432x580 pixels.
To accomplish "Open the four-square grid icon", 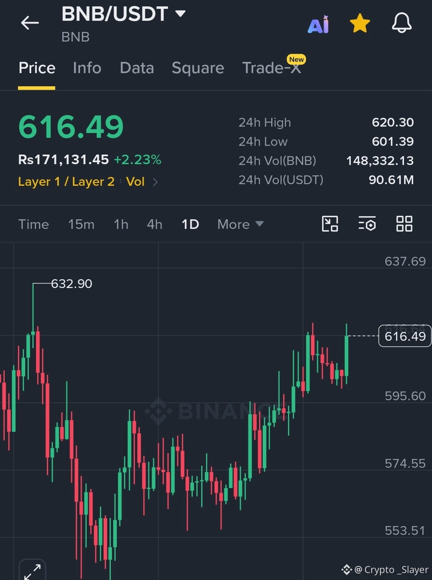I will 404,224.
